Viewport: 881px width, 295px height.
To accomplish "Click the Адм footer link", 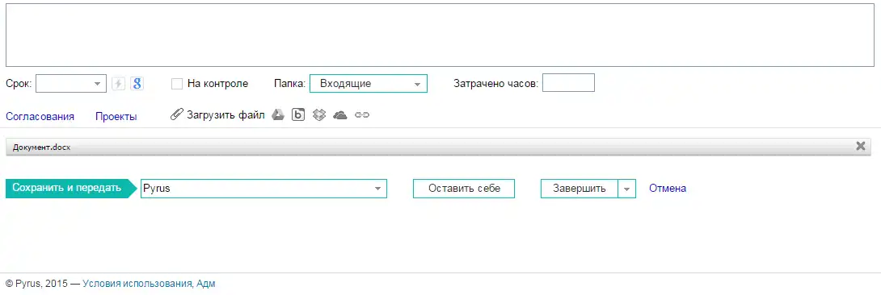I will (205, 284).
